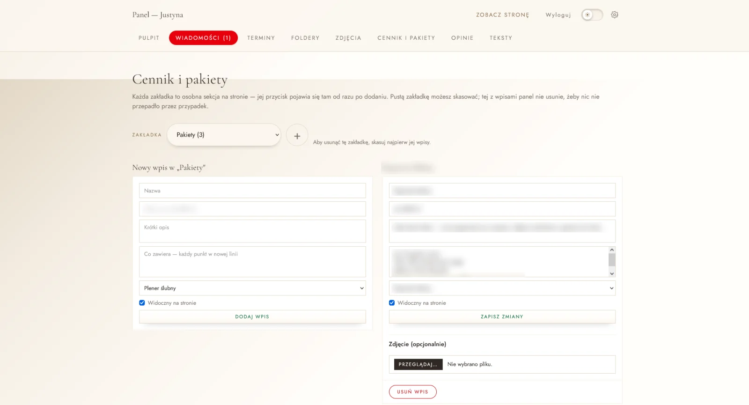Image resolution: width=749 pixels, height=405 pixels.
Task: Toggle the light/dark theme switch
Action: click(592, 15)
